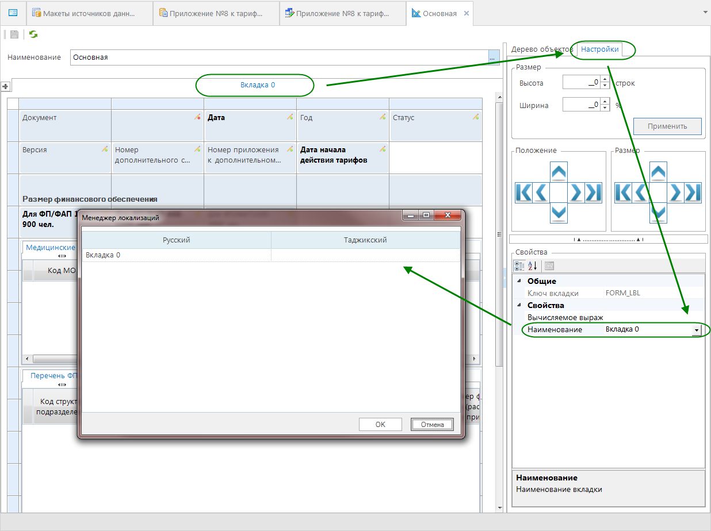Click OK in Менеджер локализаций dialog
711x531 pixels.
(x=380, y=424)
